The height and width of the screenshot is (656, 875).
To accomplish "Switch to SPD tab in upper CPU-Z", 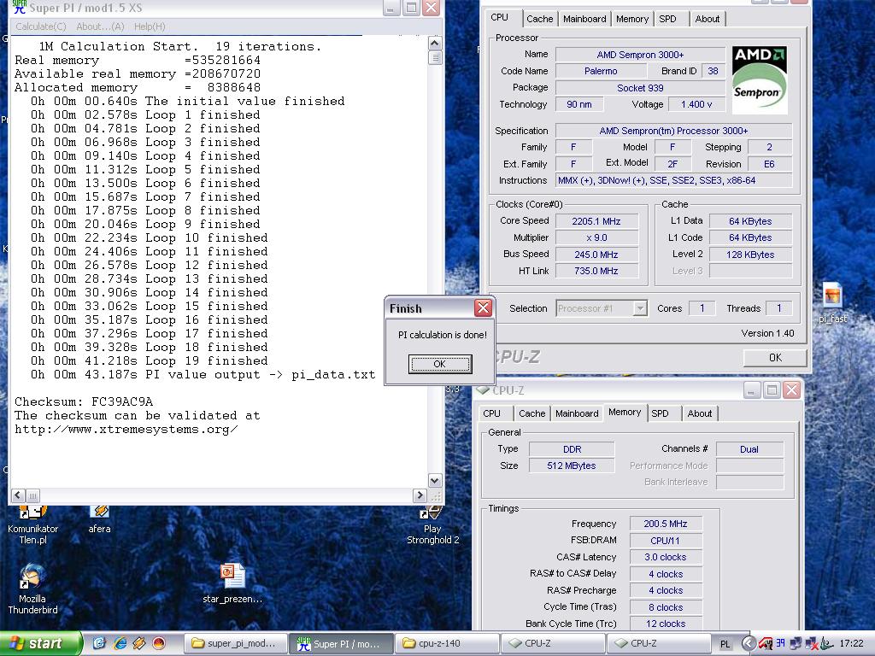I will 667,19.
